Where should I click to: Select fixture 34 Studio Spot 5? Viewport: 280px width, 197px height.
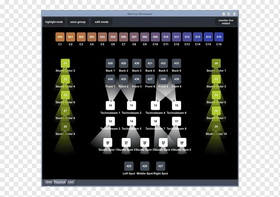(x=182, y=142)
